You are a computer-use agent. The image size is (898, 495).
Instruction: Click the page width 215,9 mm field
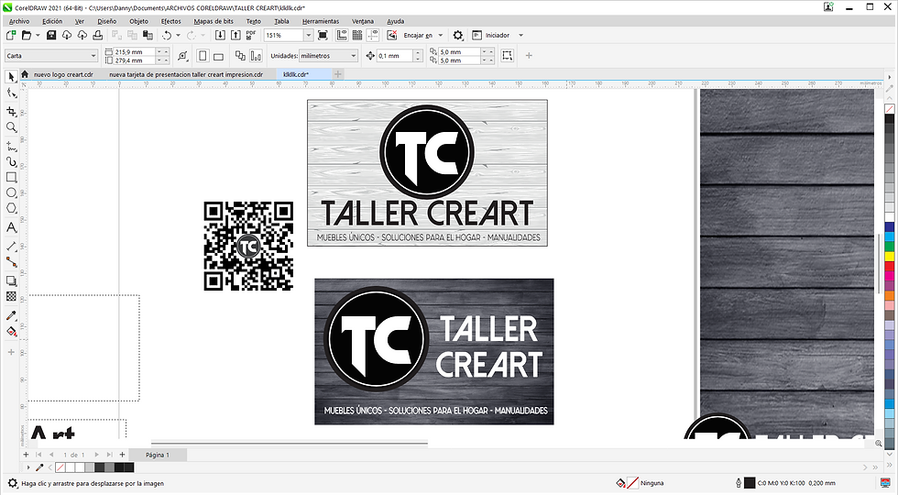click(136, 51)
